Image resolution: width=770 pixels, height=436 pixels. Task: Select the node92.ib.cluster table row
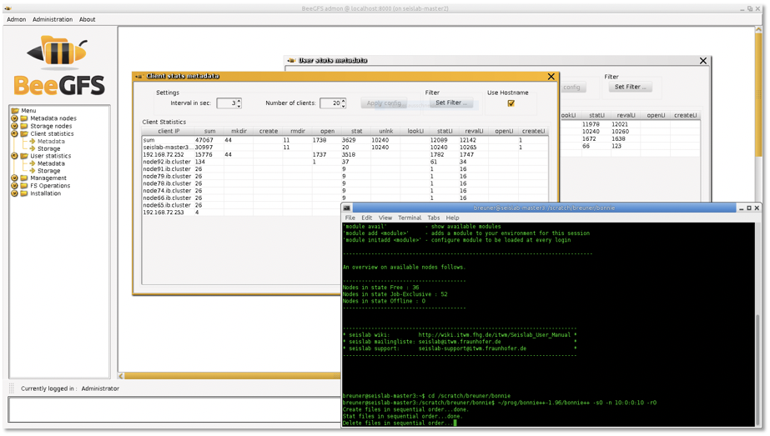click(345, 162)
